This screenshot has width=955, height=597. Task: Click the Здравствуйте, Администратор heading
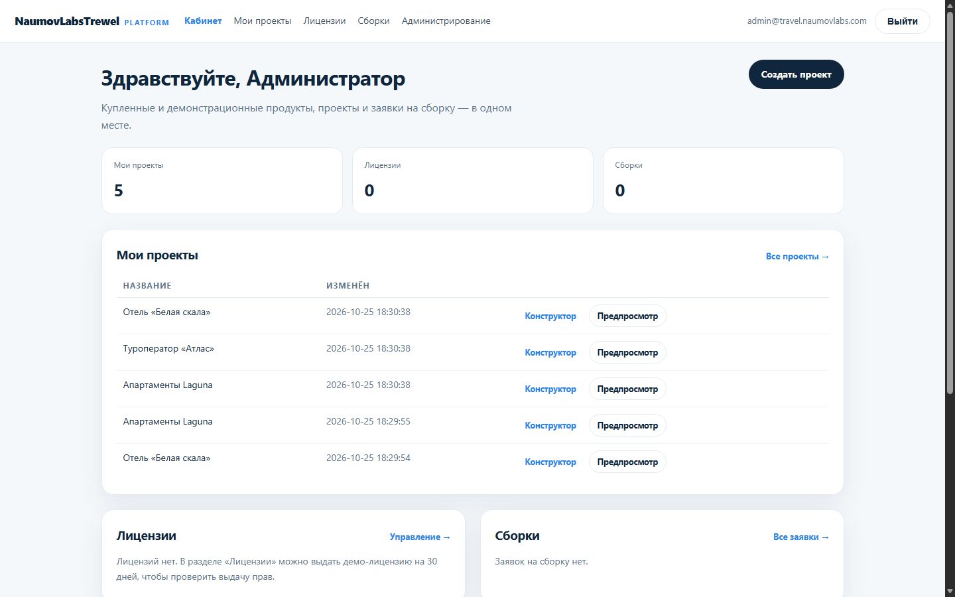[253, 79]
